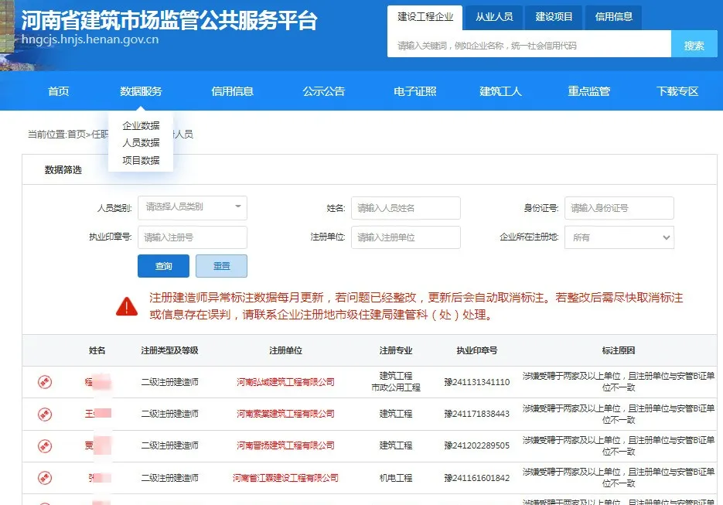Viewport: 723px width, 505px height.
Task: Open 建筑工人 in the navigation bar
Action: tap(501, 91)
